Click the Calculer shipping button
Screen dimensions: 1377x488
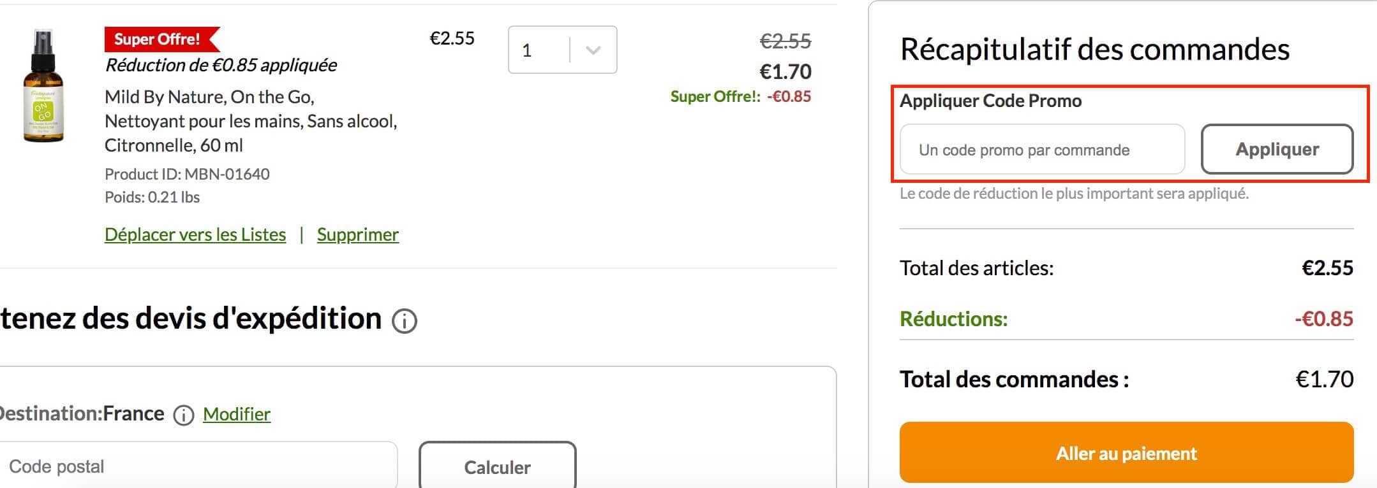[497, 466]
